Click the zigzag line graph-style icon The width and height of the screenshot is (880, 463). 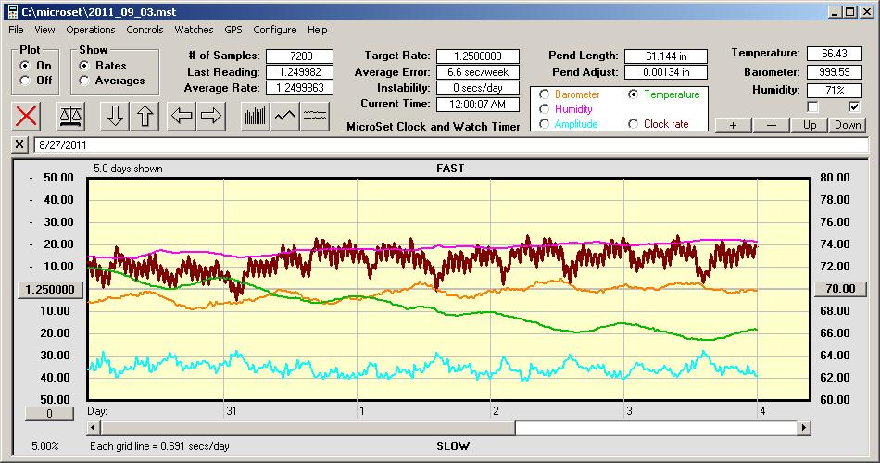point(285,116)
